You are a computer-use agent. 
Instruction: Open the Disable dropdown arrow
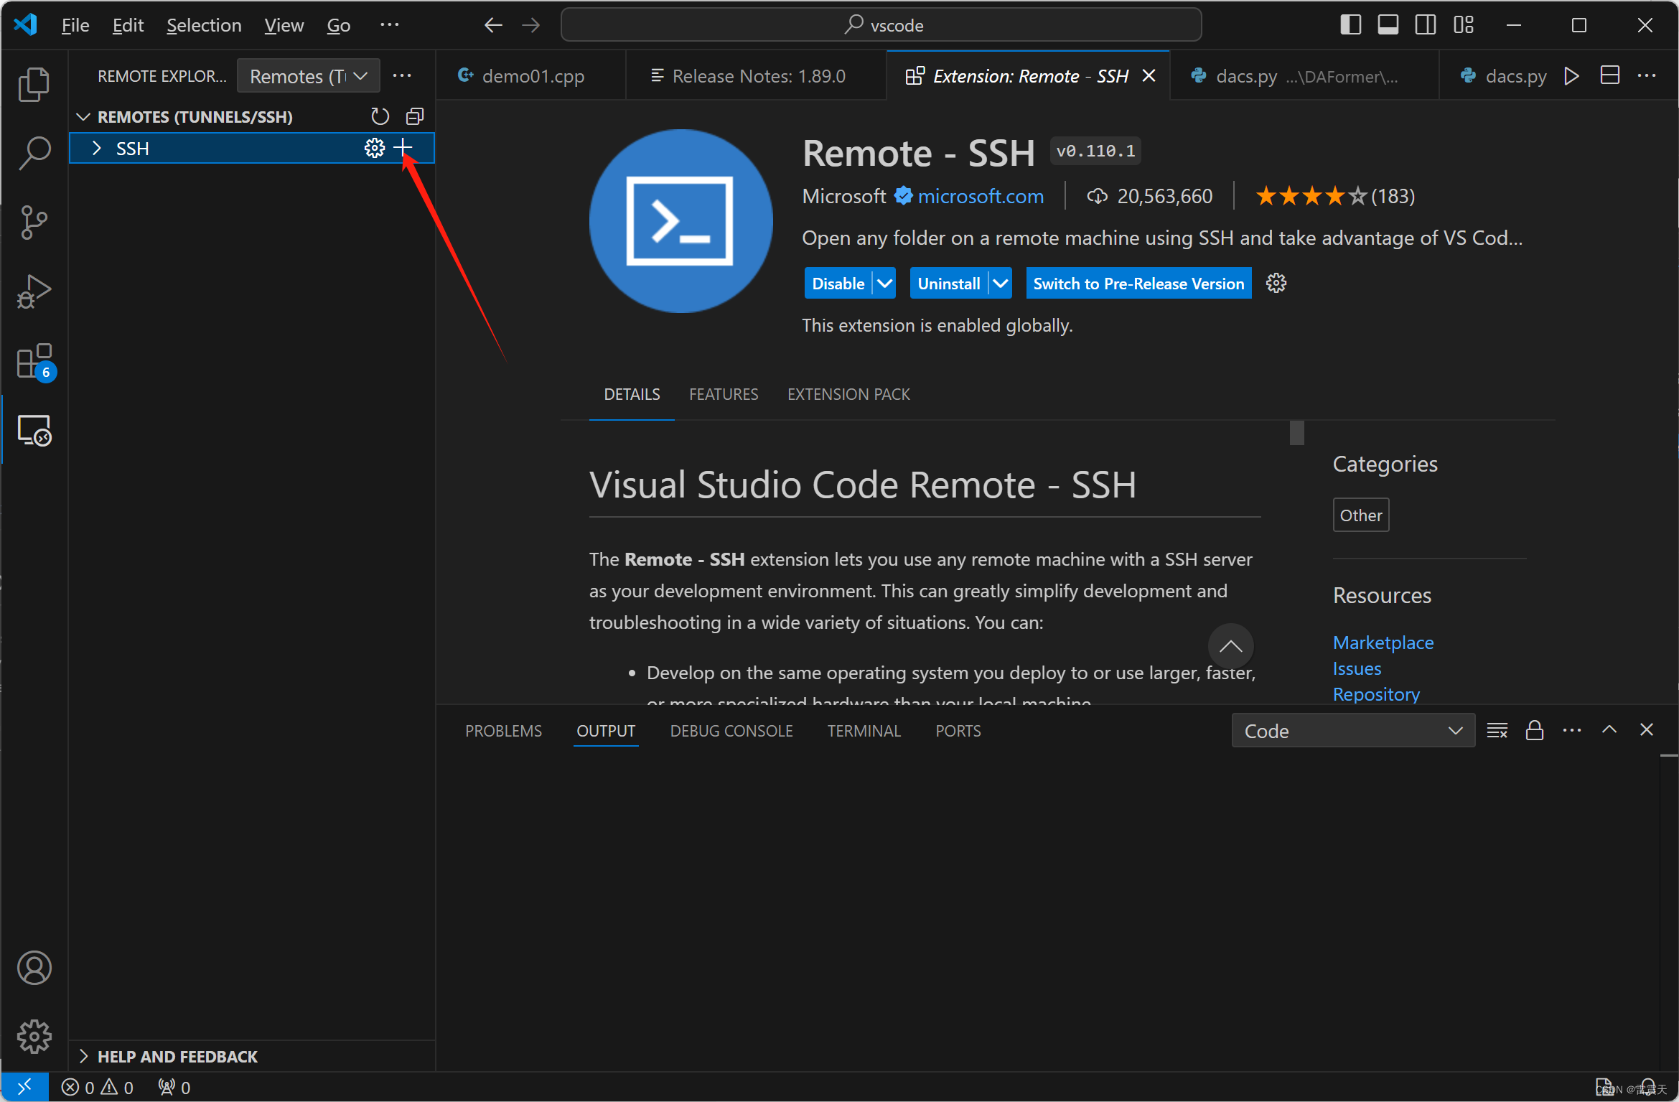(885, 283)
